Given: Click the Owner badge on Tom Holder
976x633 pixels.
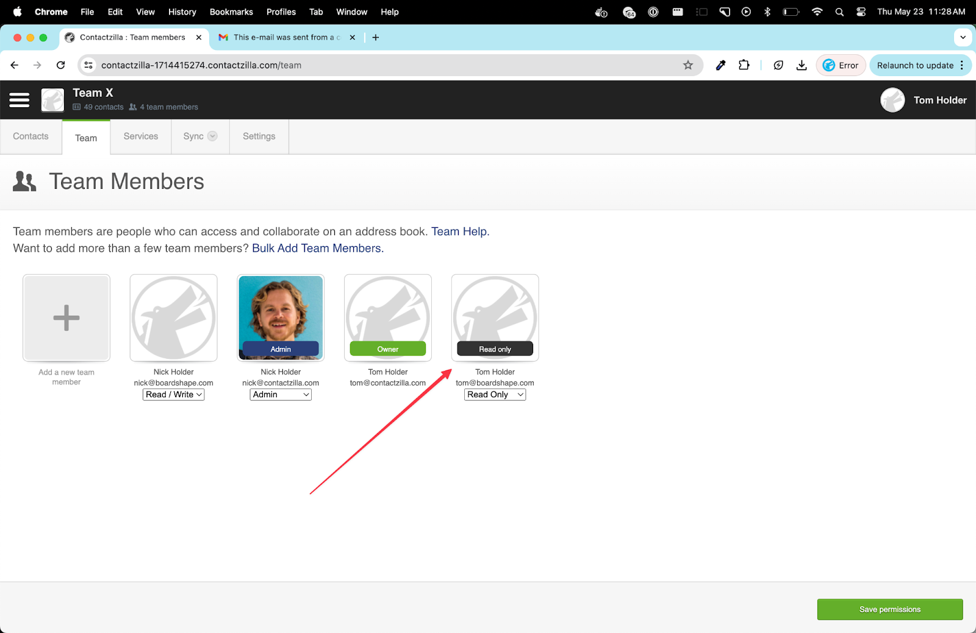Looking at the screenshot, I should pos(388,349).
